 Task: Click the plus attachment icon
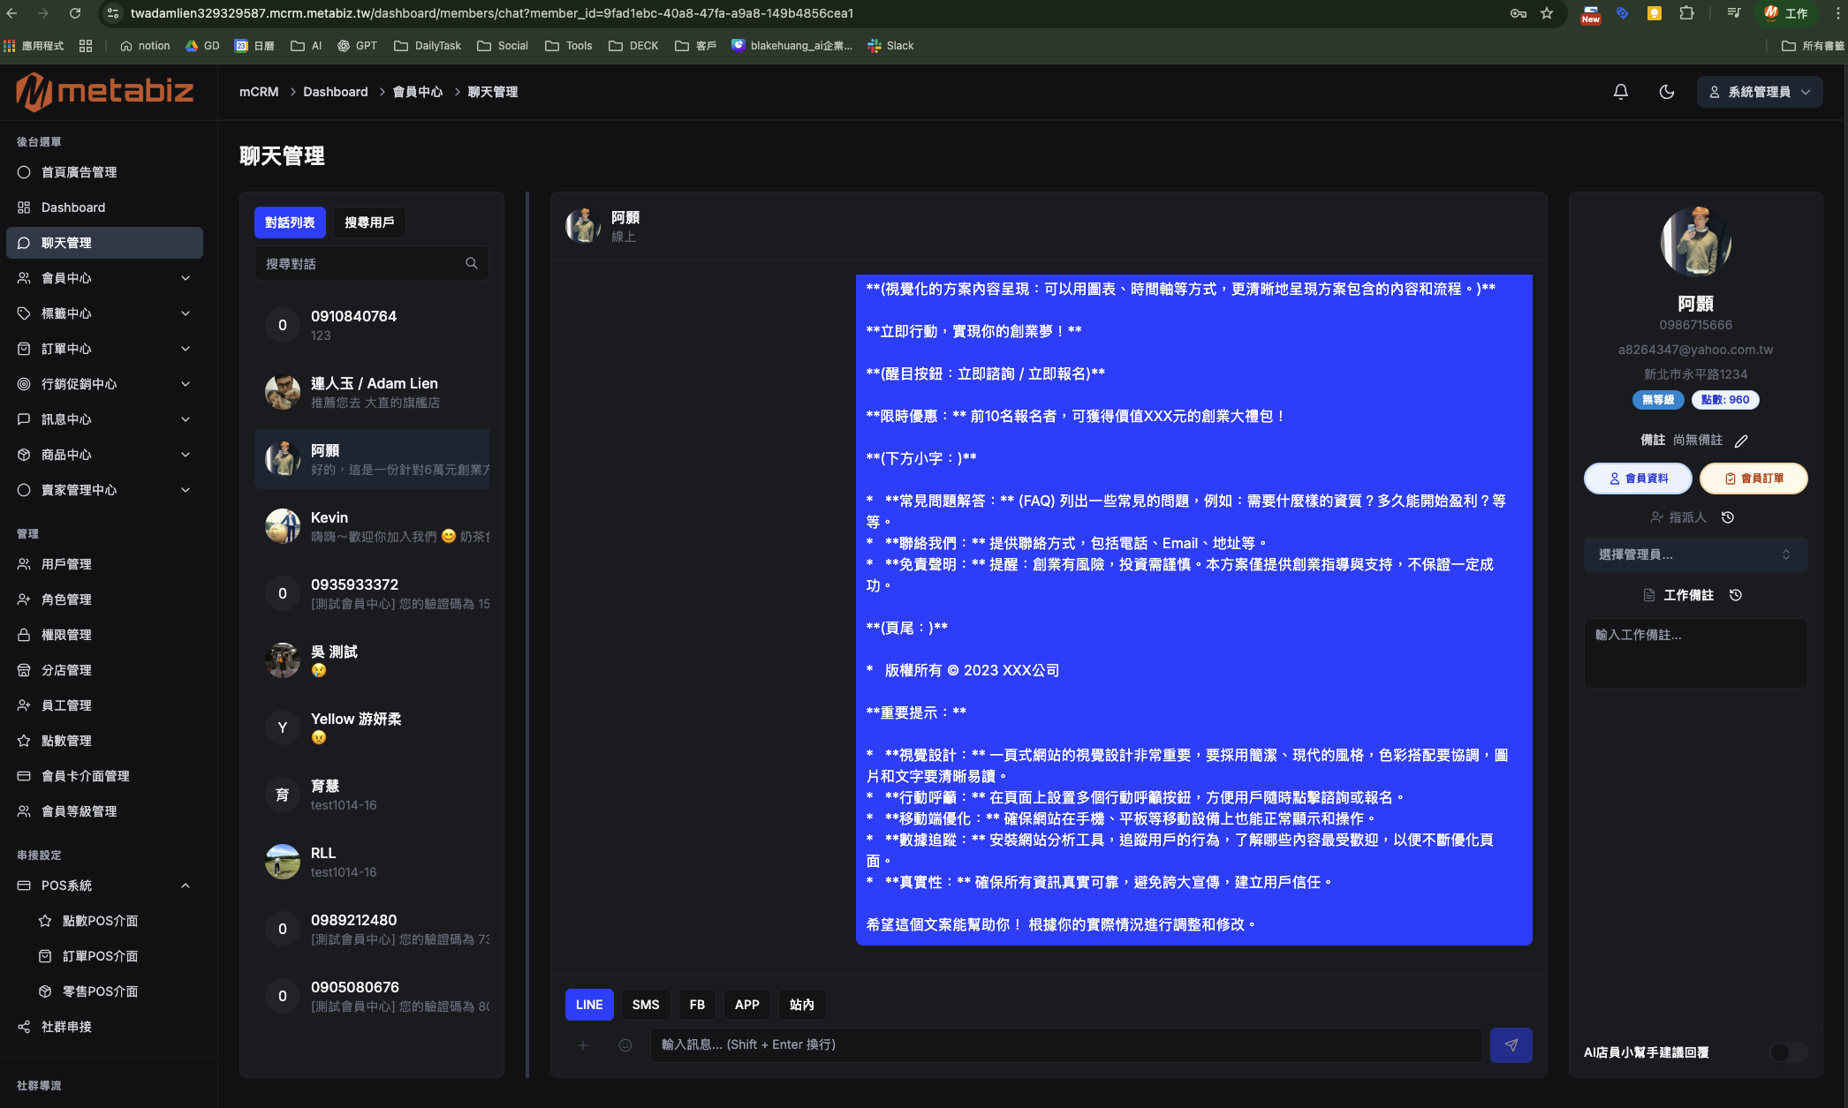coord(582,1044)
